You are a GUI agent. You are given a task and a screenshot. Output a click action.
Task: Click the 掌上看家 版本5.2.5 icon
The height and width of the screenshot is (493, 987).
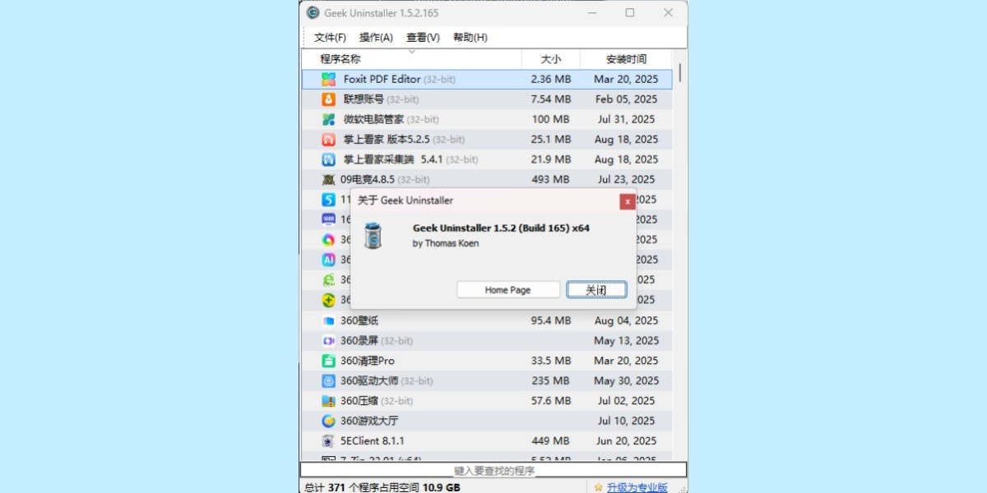pyautogui.click(x=328, y=140)
